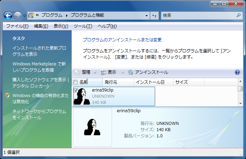The image size is (246, 159).
Task: Click the erina59clip list item icon
Action: (82, 96)
